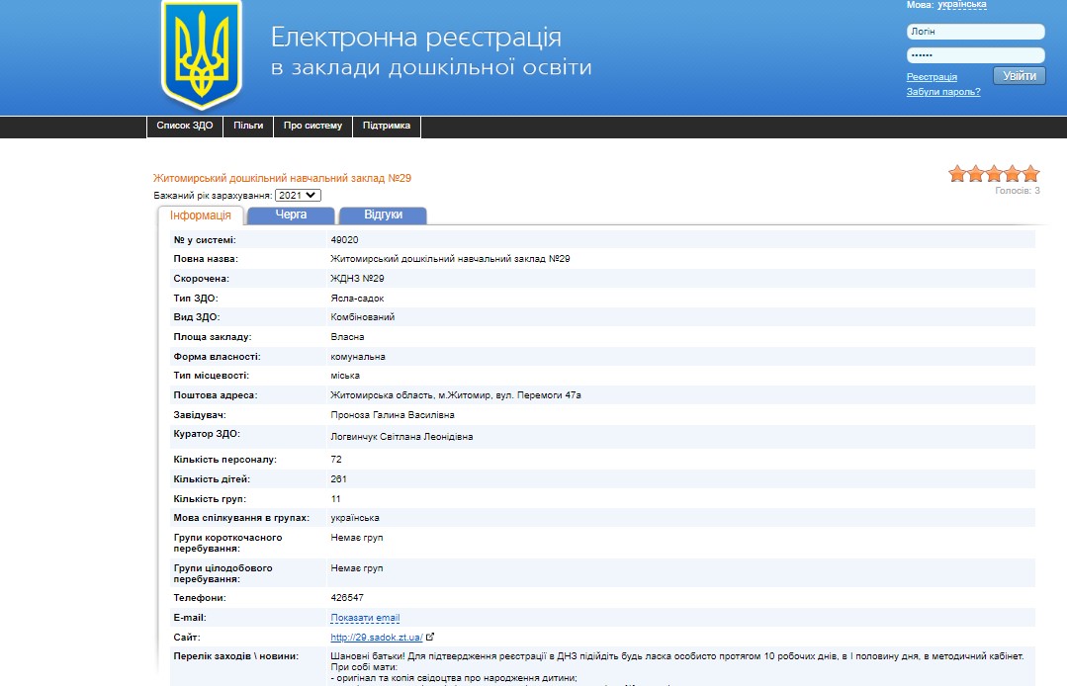This screenshot has width=1067, height=686.
Task: Open the Реєстрація link
Action: click(932, 77)
